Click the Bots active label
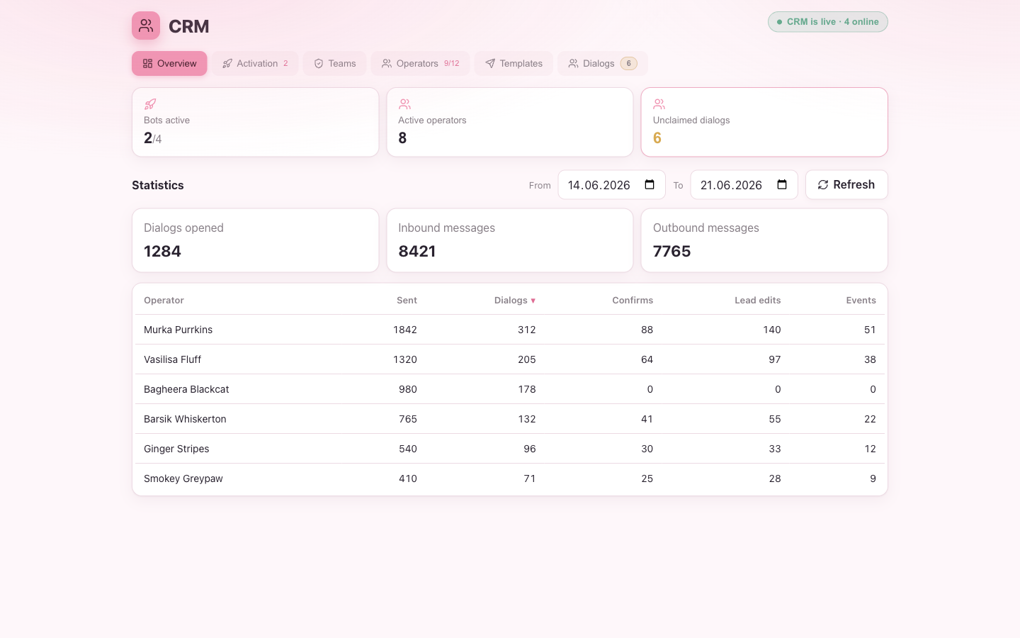Image resolution: width=1020 pixels, height=638 pixels. click(x=166, y=121)
